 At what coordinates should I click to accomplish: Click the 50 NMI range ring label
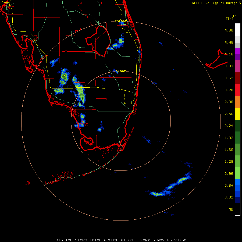pyautogui.click(x=121, y=71)
